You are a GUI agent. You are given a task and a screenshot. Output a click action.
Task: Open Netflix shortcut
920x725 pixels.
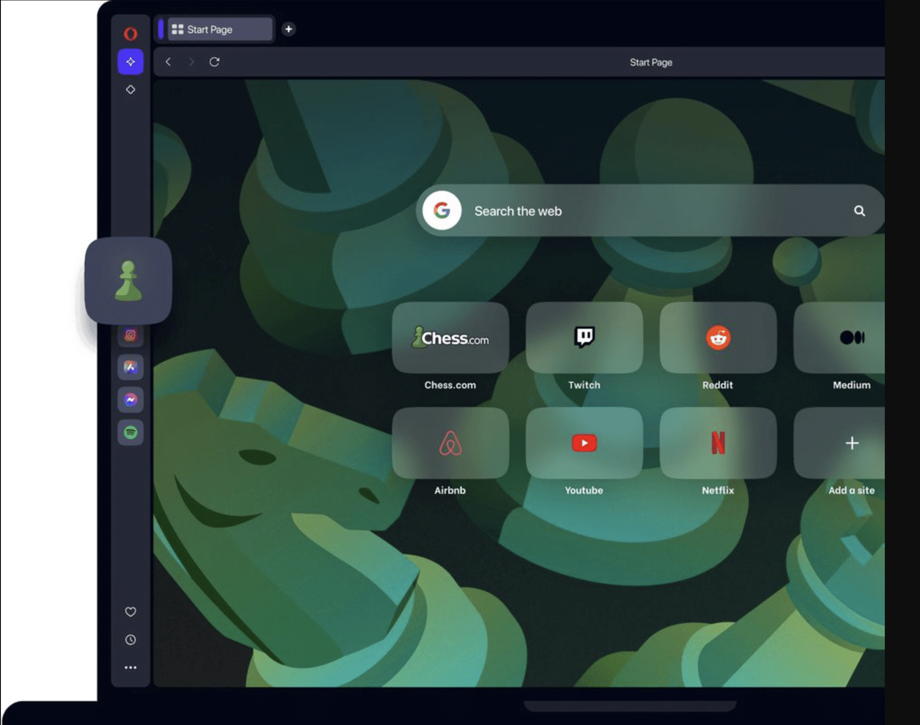pos(717,443)
